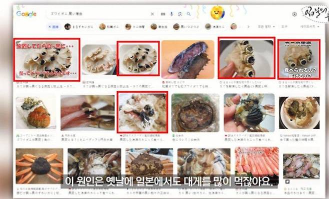Open red crab leg close-up thumbnail
This screenshot has width=329, height=199.
click(x=87, y=113)
